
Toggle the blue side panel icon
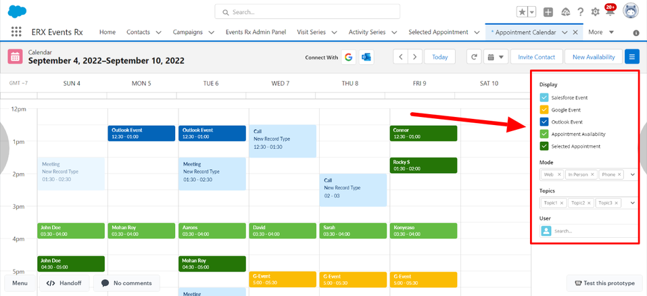[632, 57]
